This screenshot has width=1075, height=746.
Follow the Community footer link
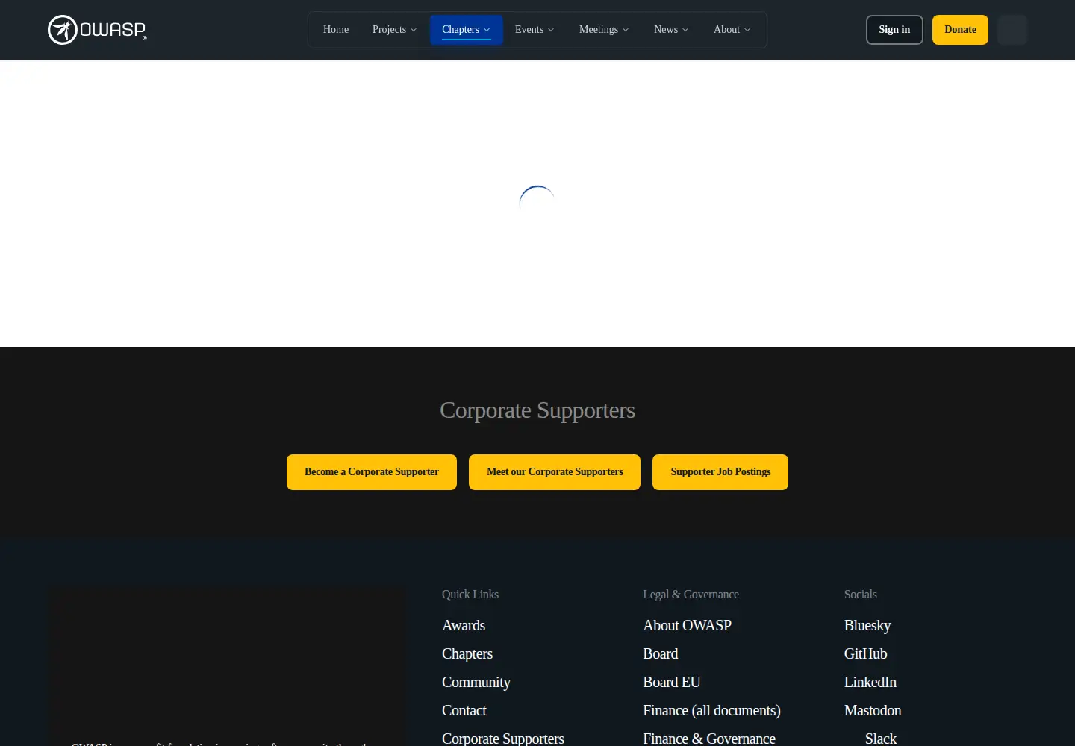pos(476,682)
